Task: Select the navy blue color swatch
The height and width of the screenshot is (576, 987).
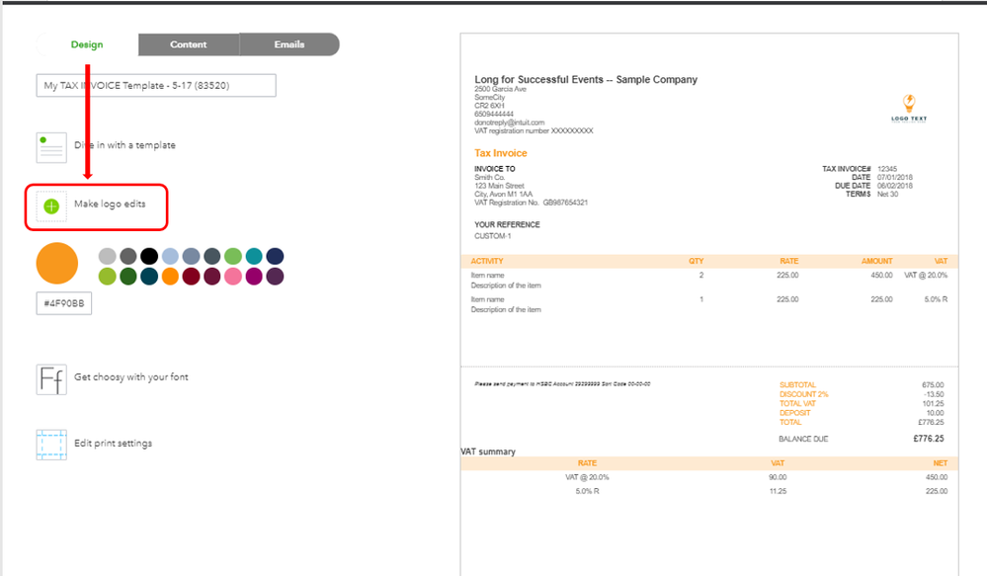Action: tap(275, 256)
